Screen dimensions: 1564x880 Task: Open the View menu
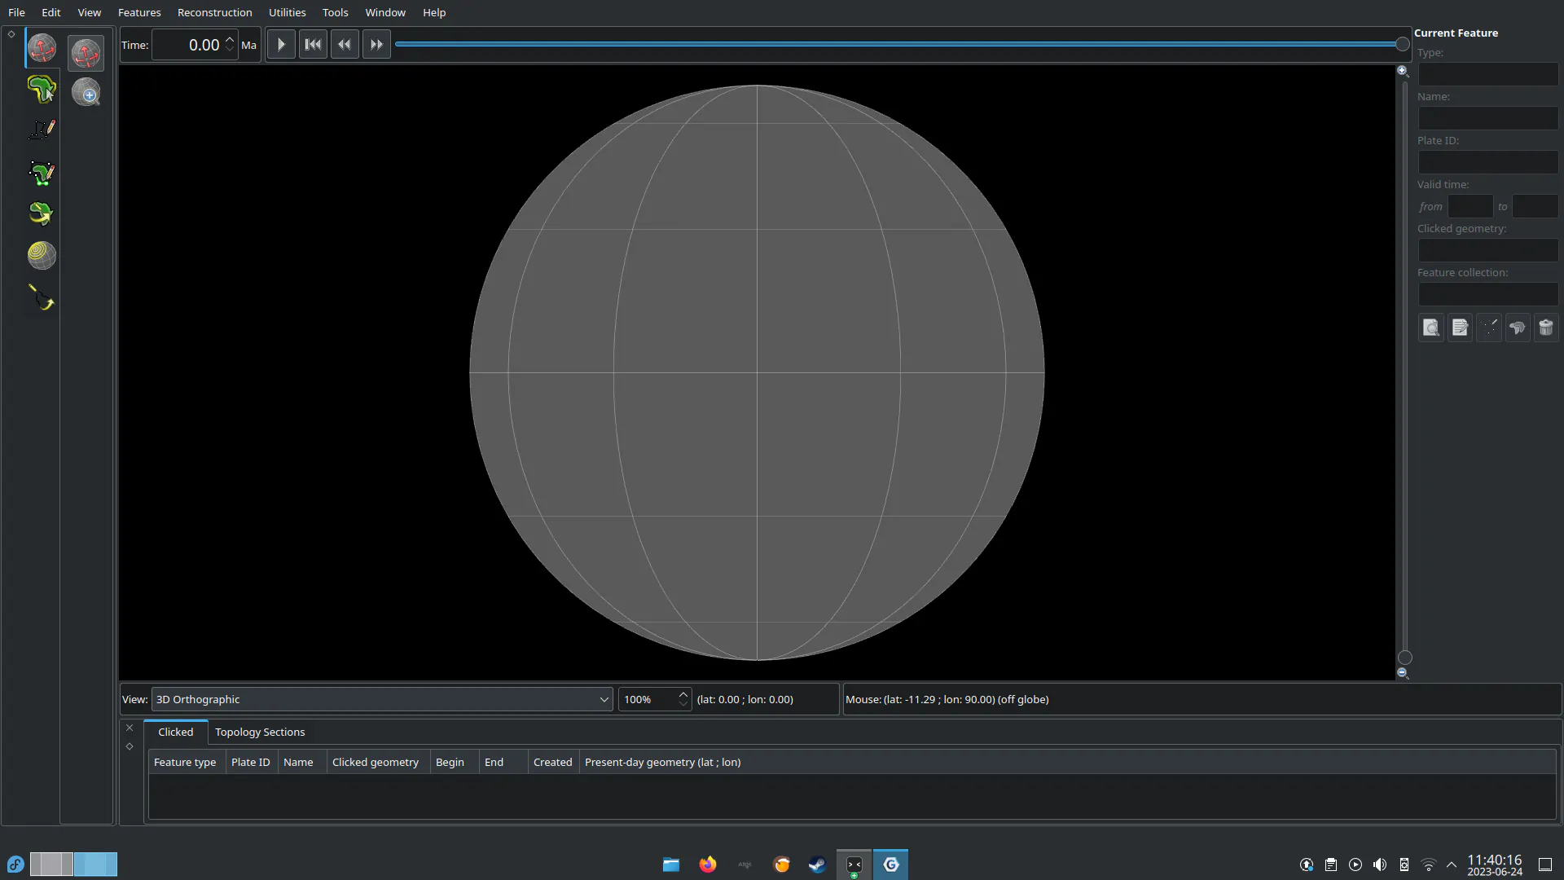(x=90, y=12)
